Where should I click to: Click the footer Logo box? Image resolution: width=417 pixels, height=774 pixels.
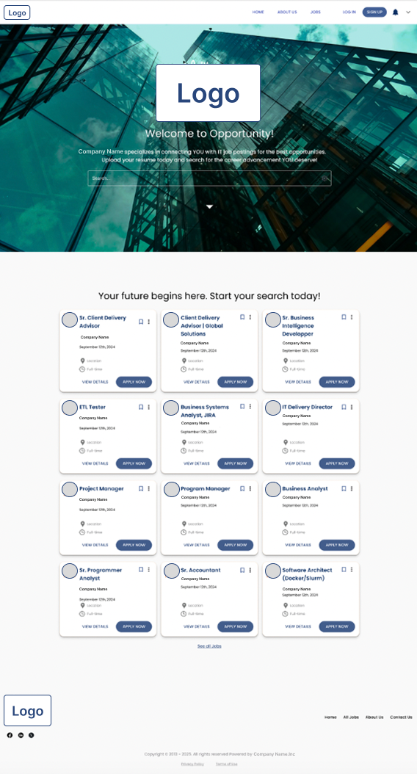[x=28, y=711]
